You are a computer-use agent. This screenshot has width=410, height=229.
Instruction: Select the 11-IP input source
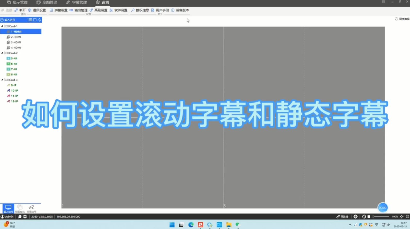12,96
